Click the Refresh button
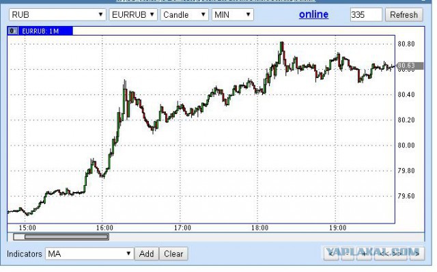The image size is (437, 272). [404, 14]
